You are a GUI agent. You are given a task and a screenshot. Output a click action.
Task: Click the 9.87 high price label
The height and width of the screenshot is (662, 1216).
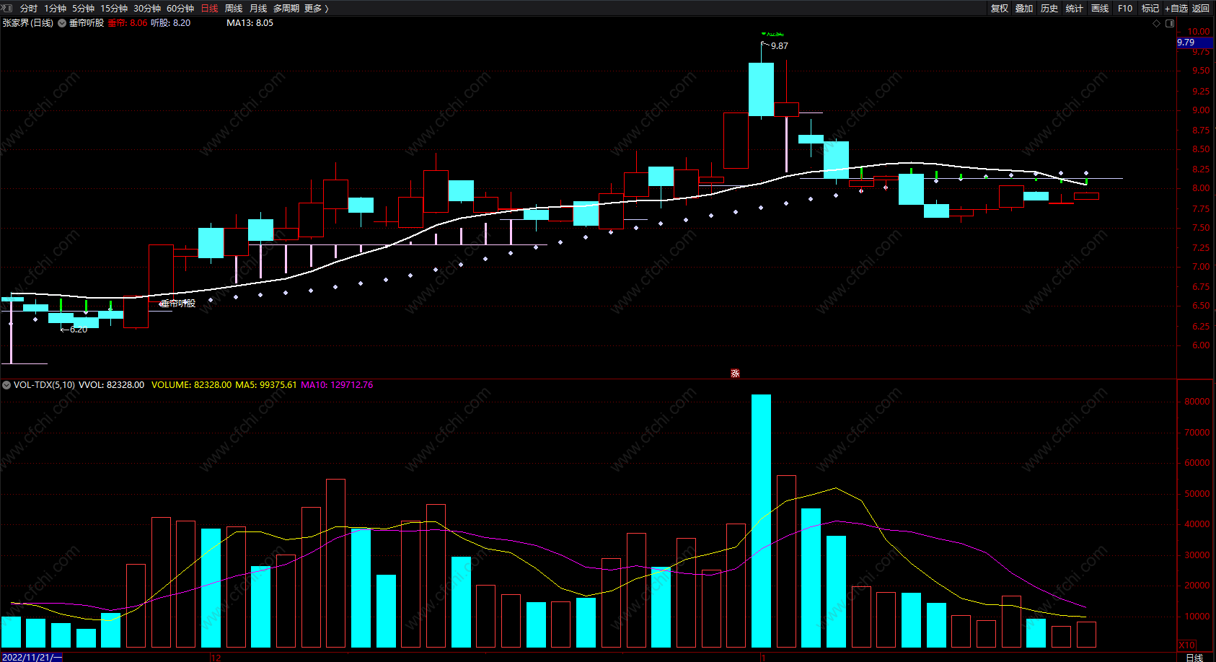pos(779,46)
